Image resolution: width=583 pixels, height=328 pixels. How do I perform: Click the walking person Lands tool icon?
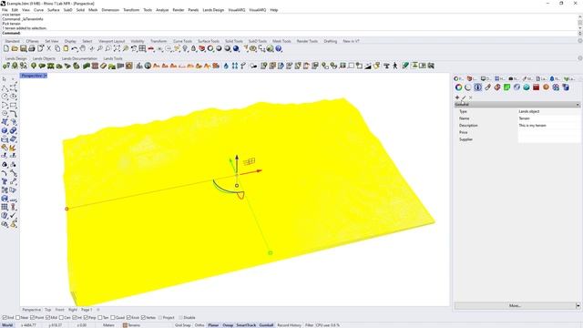(395, 66)
